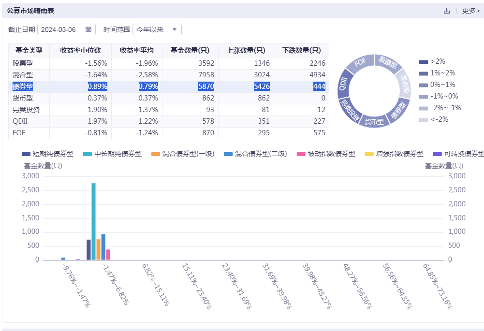Click the tall cyan 中长期纯债型 bar

(93, 221)
